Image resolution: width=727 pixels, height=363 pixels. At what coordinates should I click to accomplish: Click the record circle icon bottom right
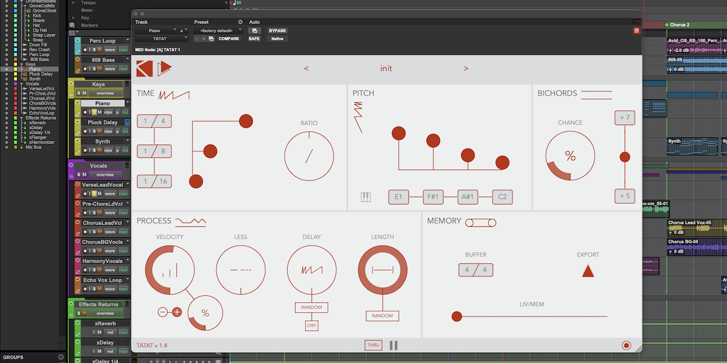(626, 346)
